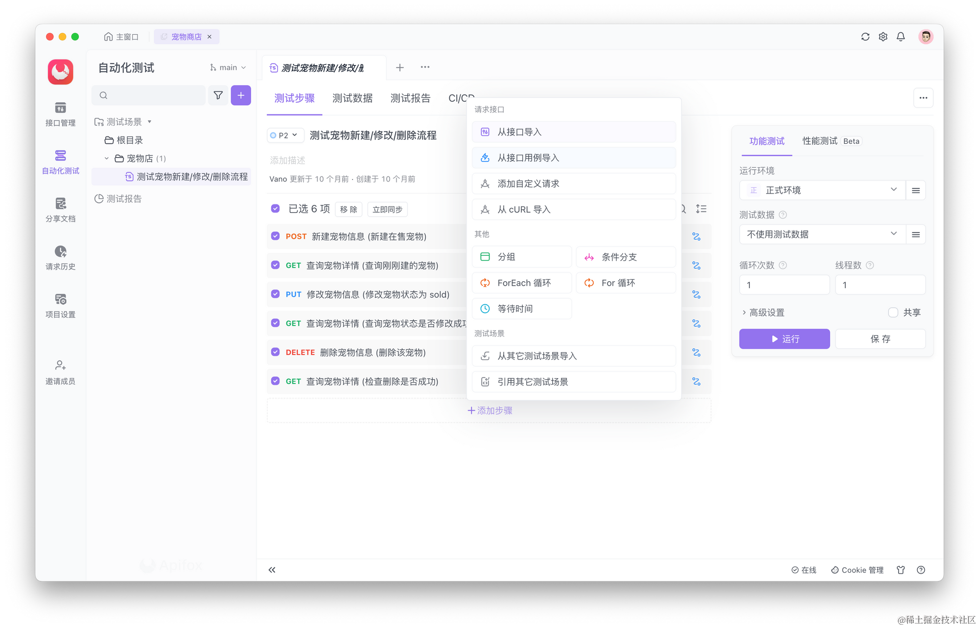
Task: Click the purple plus add button
Action: point(241,95)
